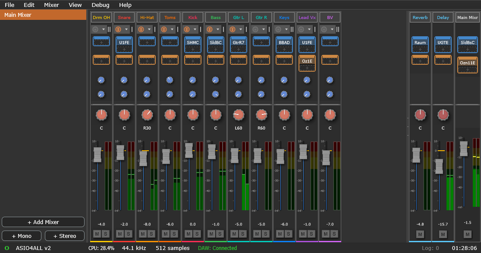Click the input icon on Gtr L channel
Image resolution: width=481 pixels, height=253 pixels.
(233, 29)
